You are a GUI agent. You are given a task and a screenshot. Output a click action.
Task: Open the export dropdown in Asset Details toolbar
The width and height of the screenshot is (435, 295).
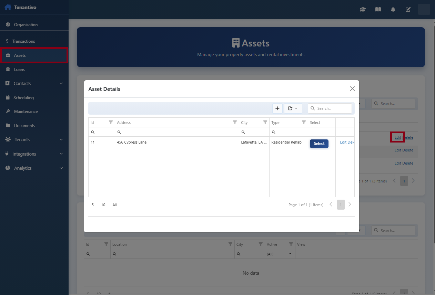pos(293,108)
